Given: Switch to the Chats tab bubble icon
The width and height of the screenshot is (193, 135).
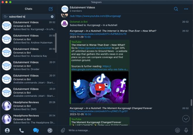Looking at the screenshot, I should pos(36,130).
